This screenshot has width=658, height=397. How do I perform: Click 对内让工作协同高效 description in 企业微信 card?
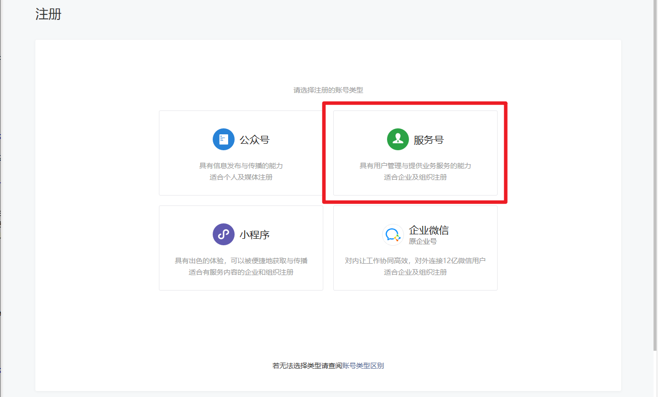pyautogui.click(x=415, y=261)
